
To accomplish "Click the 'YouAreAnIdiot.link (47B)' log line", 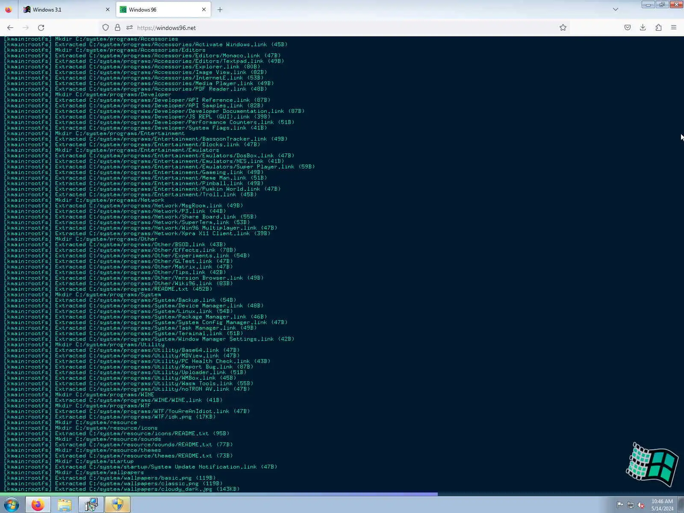I will coord(127,411).
